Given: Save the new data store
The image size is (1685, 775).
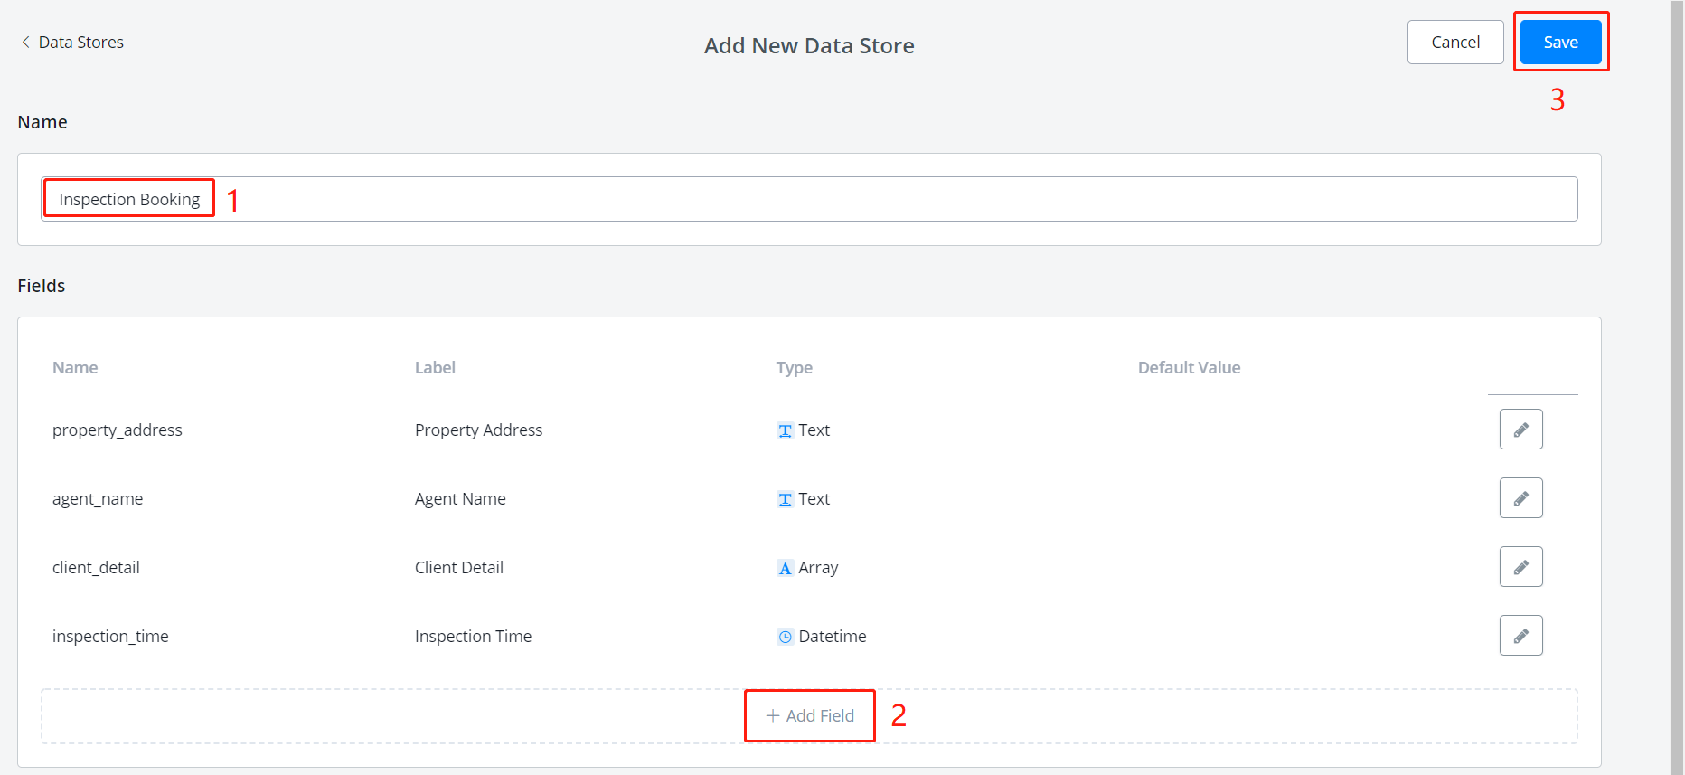Looking at the screenshot, I should [1560, 43].
